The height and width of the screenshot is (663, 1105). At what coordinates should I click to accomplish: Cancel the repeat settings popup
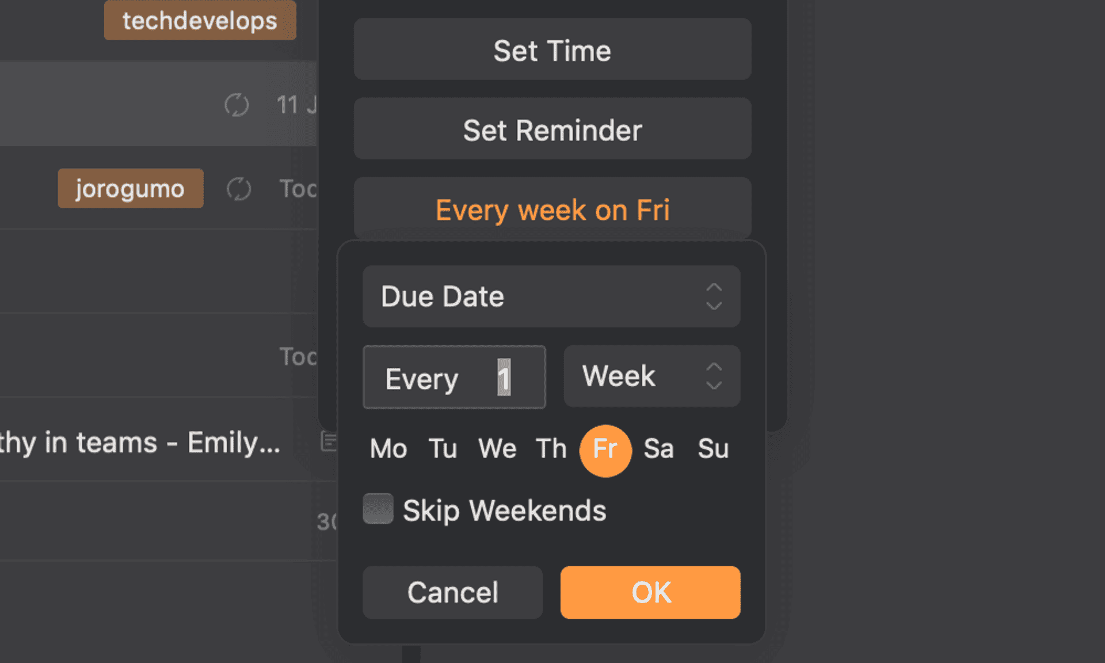[x=452, y=592]
